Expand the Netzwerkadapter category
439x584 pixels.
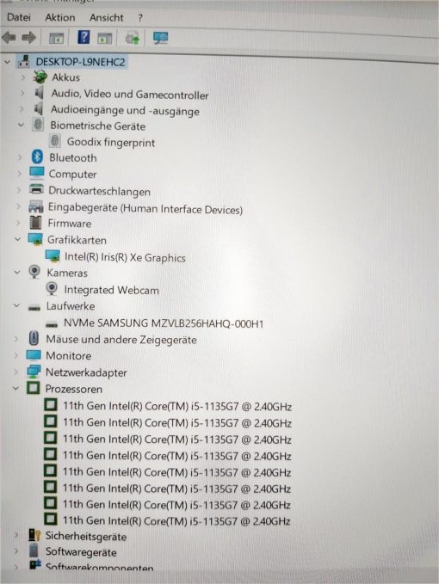pyautogui.click(x=16, y=372)
